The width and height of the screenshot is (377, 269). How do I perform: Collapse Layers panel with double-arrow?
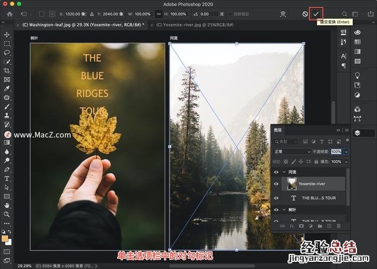point(338,130)
